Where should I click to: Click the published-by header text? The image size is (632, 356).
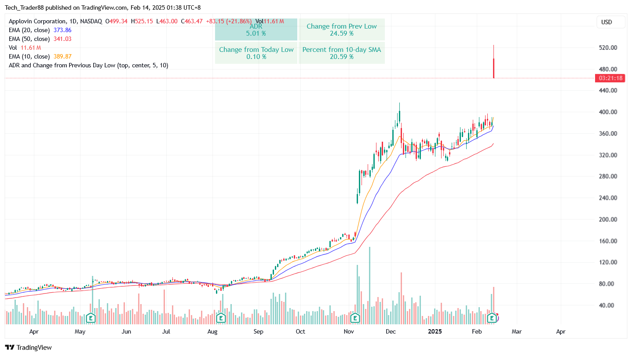(102, 7)
